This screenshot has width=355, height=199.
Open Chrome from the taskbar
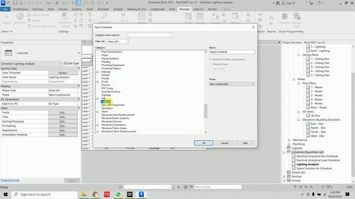(95, 194)
